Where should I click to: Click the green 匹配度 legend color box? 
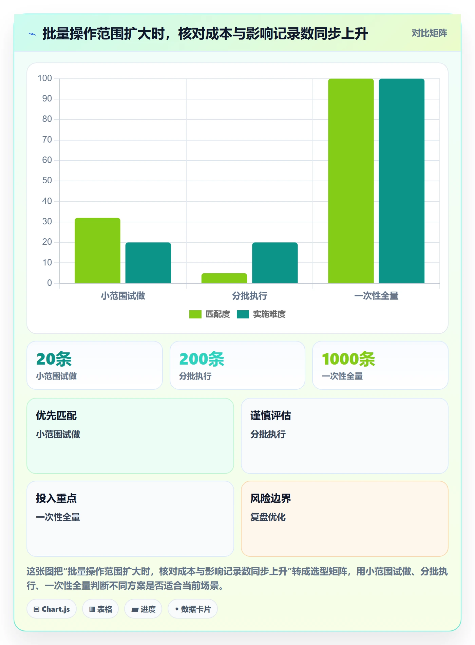[x=195, y=314]
